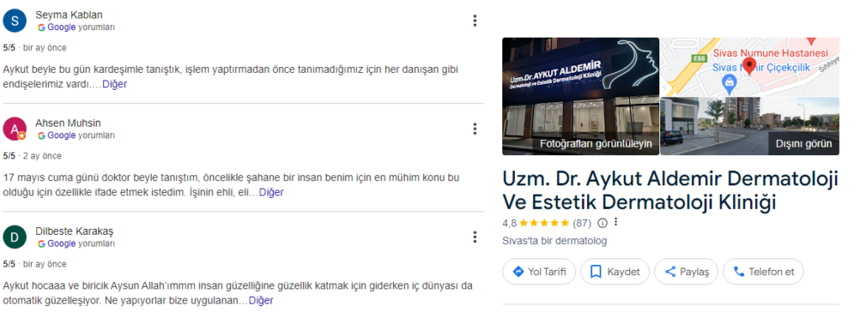This screenshot has width=860, height=312.
Task: Open the Dışını görün street view thumbnail
Action: [750, 127]
